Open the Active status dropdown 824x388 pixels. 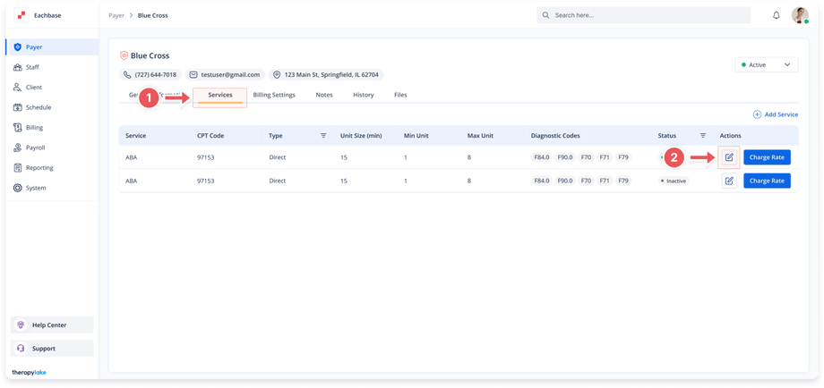[x=766, y=65]
